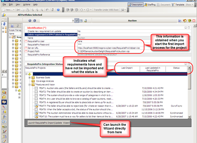Click 'Out of sync' status for FEAT7
The width and height of the screenshot is (197, 143).
(x=176, y=106)
